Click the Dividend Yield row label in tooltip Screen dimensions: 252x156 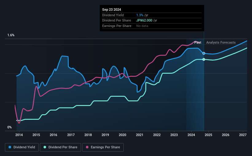click(x=113, y=15)
